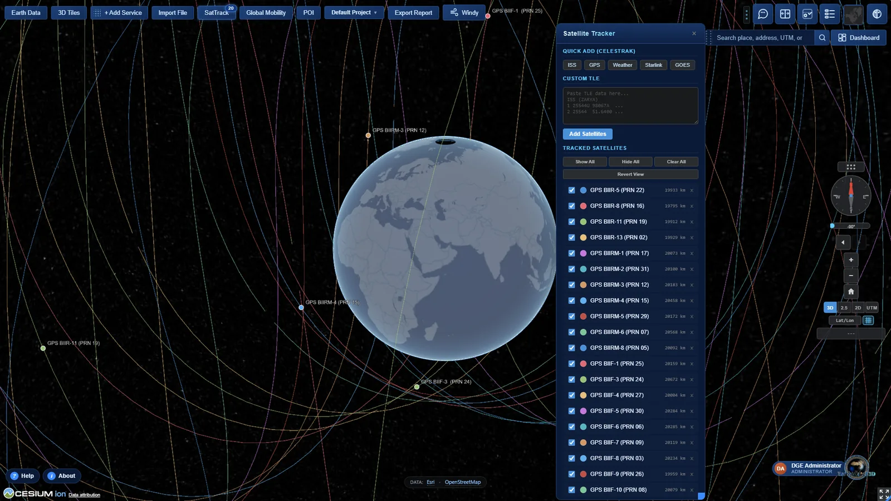Click color dot for GPS BIIRM-2 (PRN 31)

[x=583, y=269]
